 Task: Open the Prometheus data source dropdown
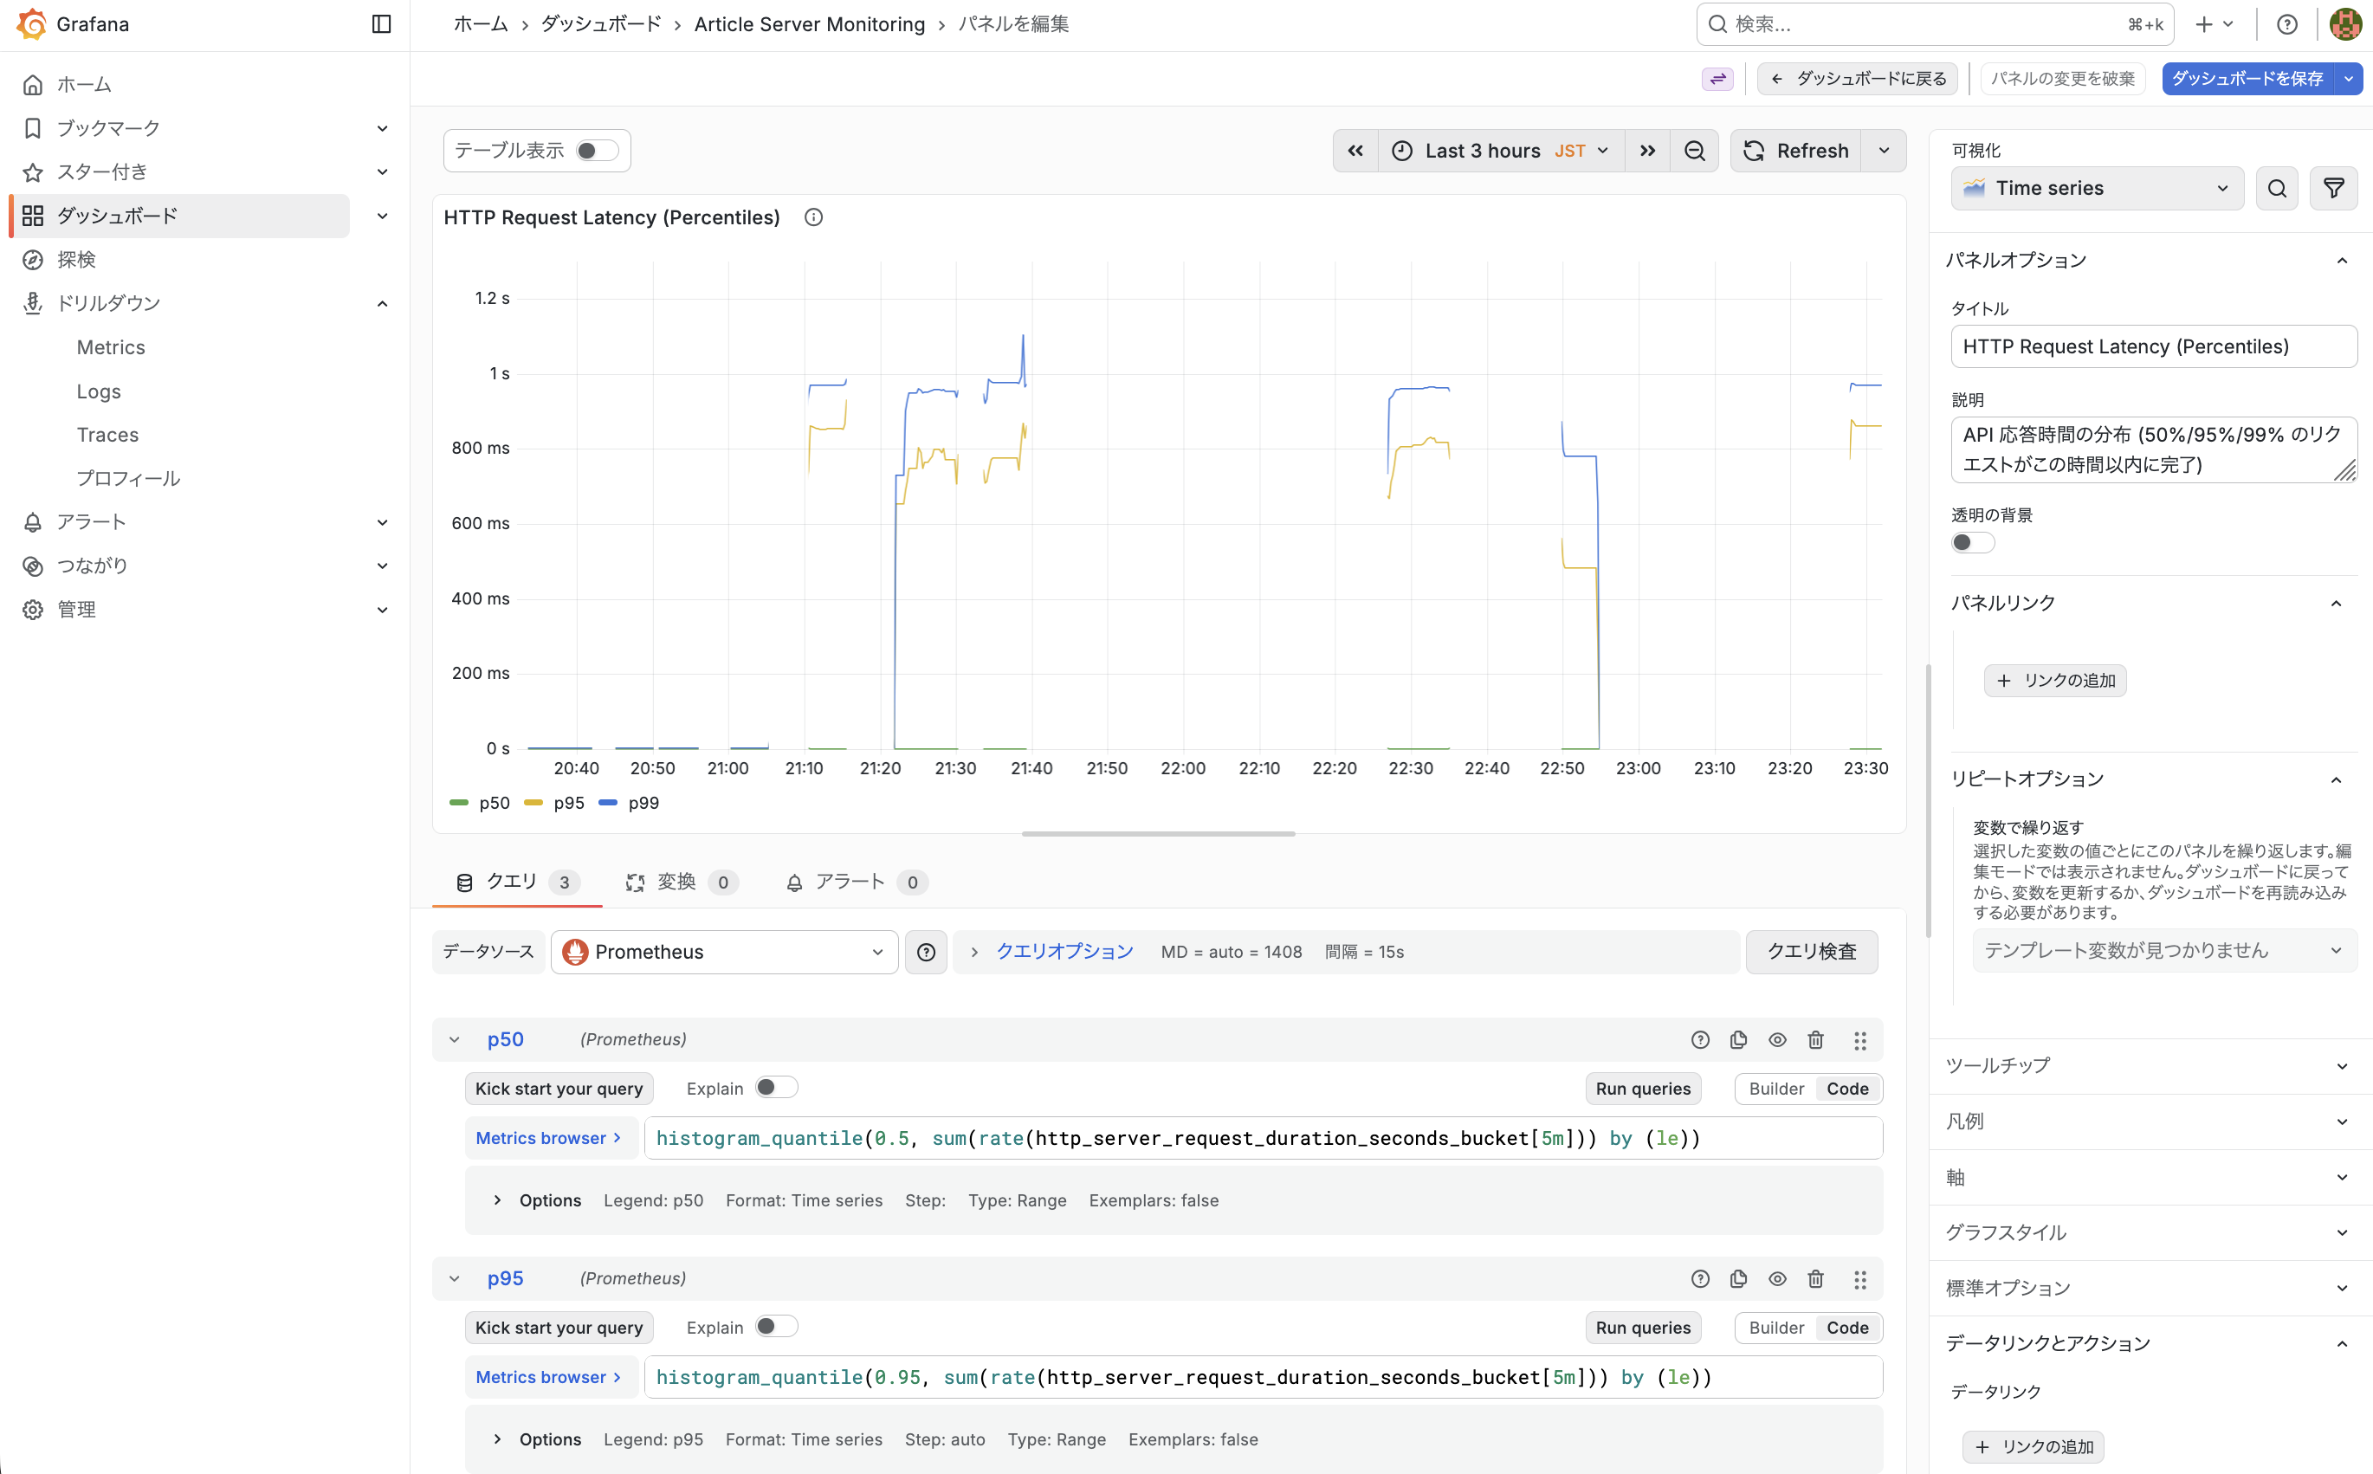click(724, 953)
